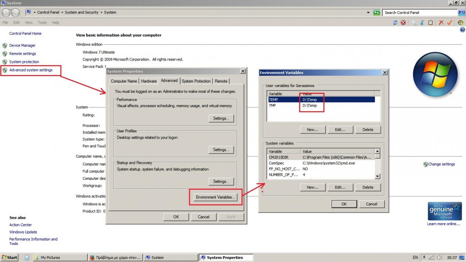Click the Change settings link
Screen dimensions: 466x262
pyautogui.click(x=442, y=164)
